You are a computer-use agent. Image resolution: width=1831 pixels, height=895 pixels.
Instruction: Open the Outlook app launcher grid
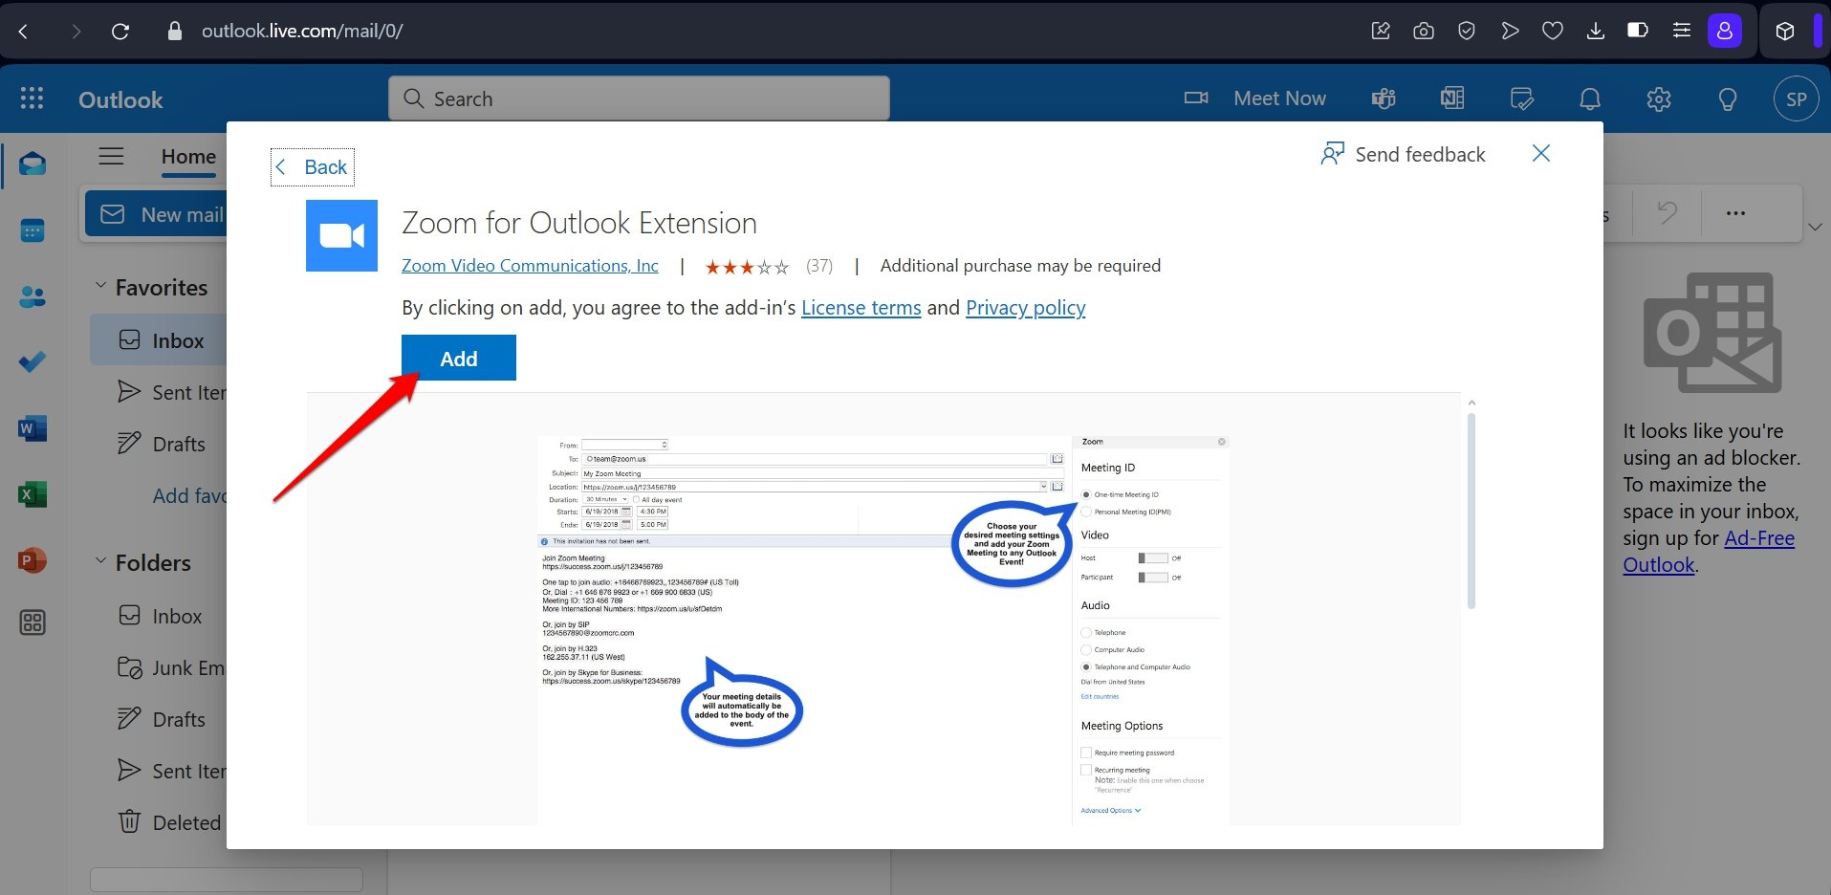click(32, 98)
